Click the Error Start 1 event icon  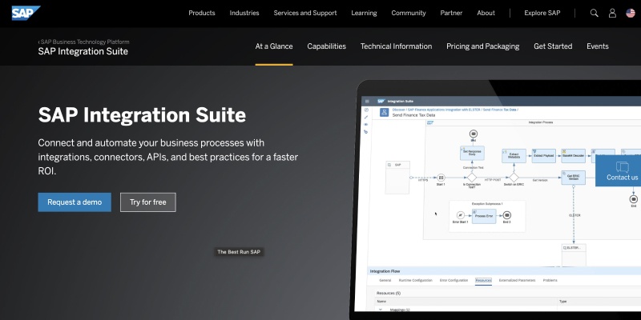pos(460,215)
